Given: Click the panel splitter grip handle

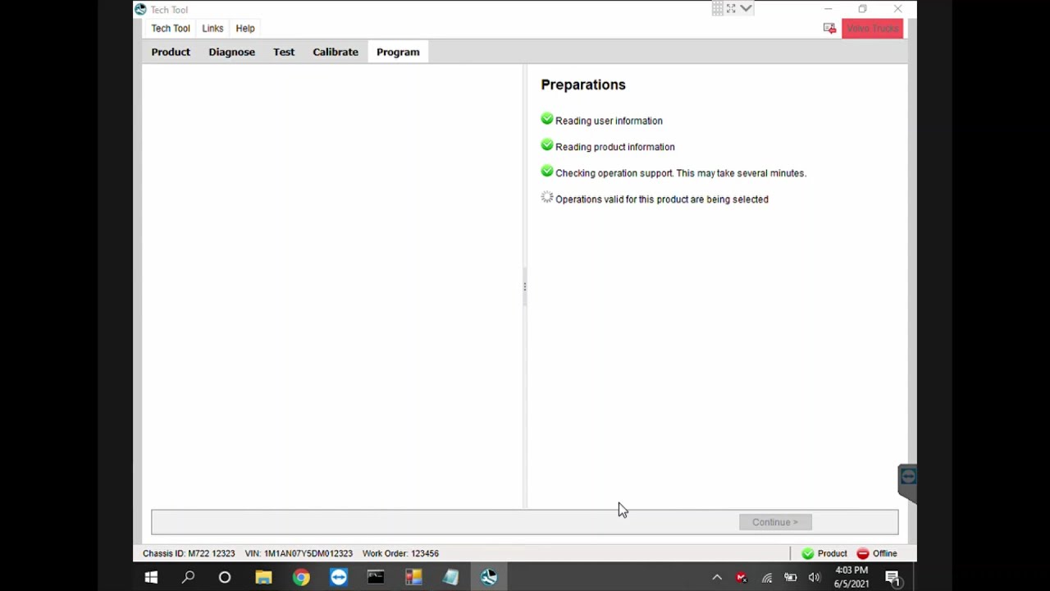Looking at the screenshot, I should tap(525, 286).
